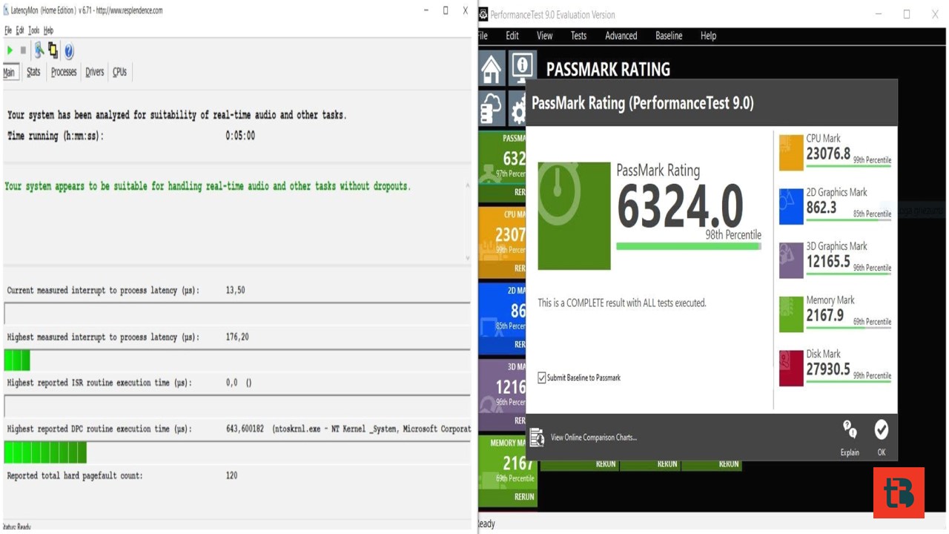The height and width of the screenshot is (534, 949).
Task: Click the LatencyMon message area scrollbar
Action: coord(467,221)
